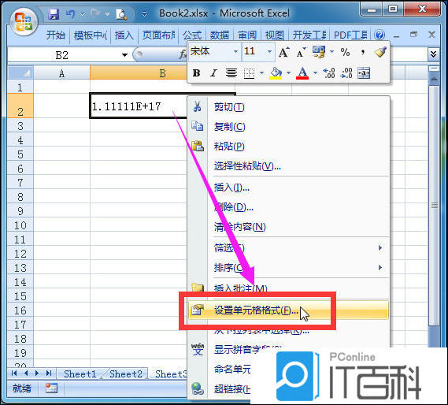Open the 审阅 ribbon tab
Image resolution: width=448 pixels, height=405 pixels.
[x=247, y=35]
